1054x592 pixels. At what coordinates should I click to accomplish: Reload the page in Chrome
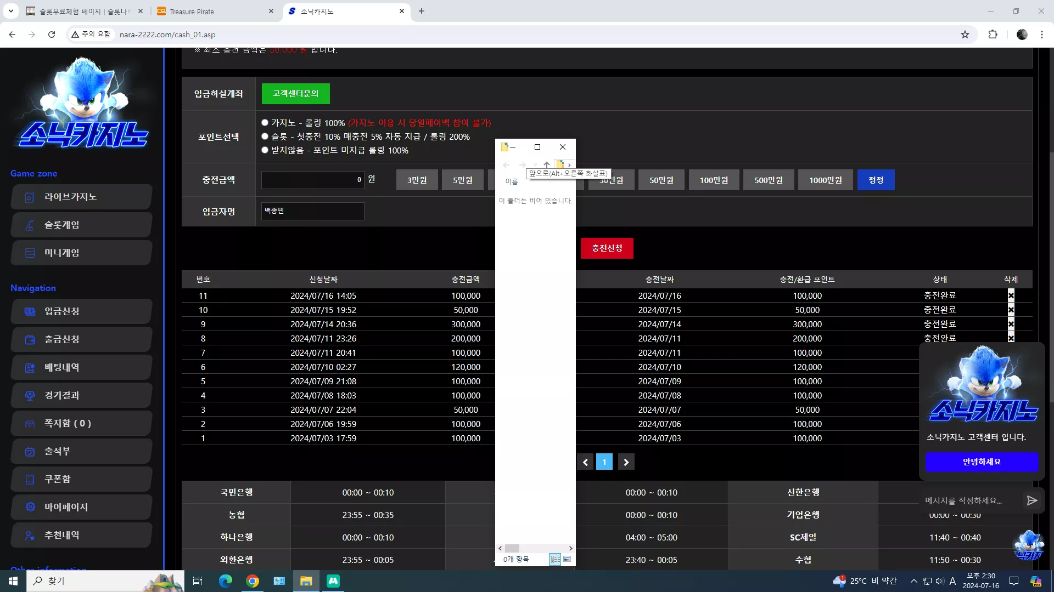[x=52, y=35]
